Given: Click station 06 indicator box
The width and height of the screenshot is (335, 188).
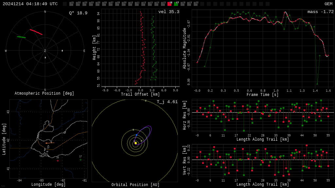Looking at the screenshot, I should pos(104,4).
